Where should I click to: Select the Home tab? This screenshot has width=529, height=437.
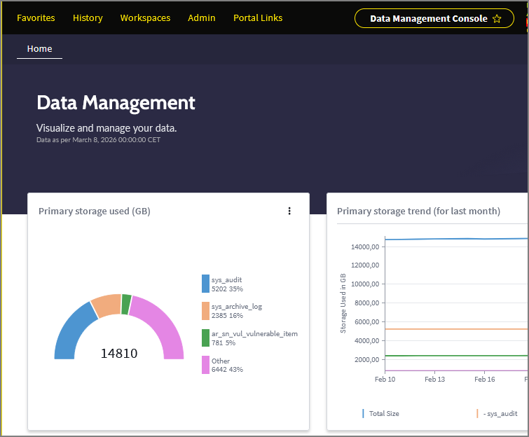(x=39, y=48)
